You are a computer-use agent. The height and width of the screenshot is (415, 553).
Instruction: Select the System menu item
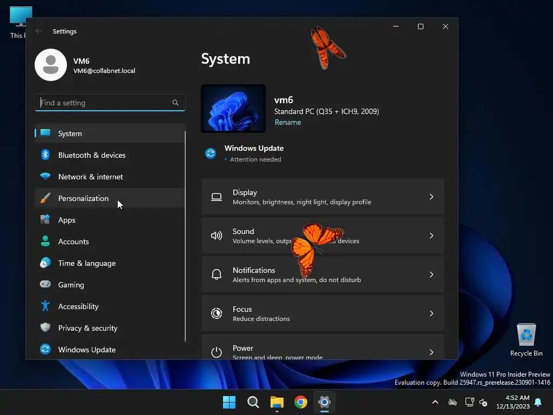coord(110,133)
